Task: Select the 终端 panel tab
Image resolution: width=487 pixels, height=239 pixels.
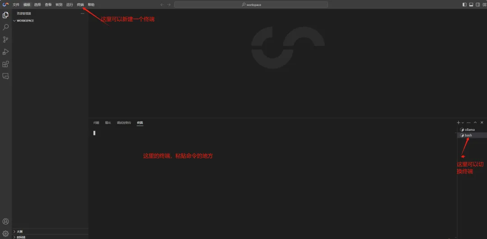Action: [140, 123]
